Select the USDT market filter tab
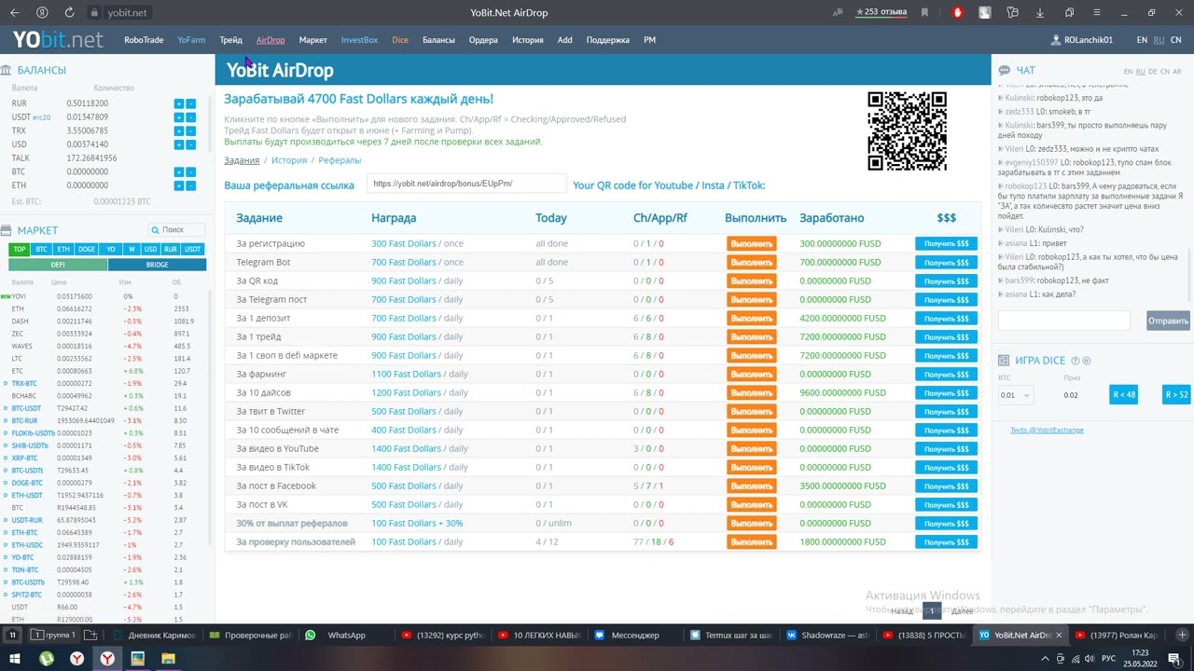Viewport: 1194px width, 671px height. pos(193,249)
